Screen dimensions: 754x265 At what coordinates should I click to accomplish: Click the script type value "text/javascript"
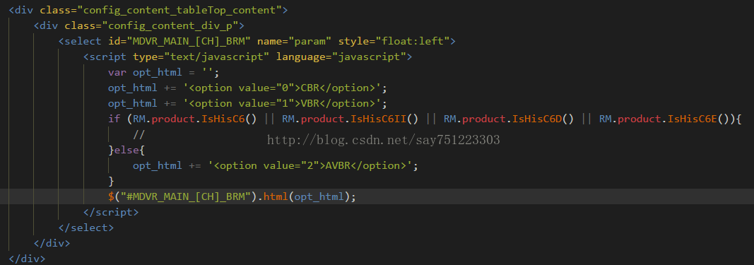(217, 57)
